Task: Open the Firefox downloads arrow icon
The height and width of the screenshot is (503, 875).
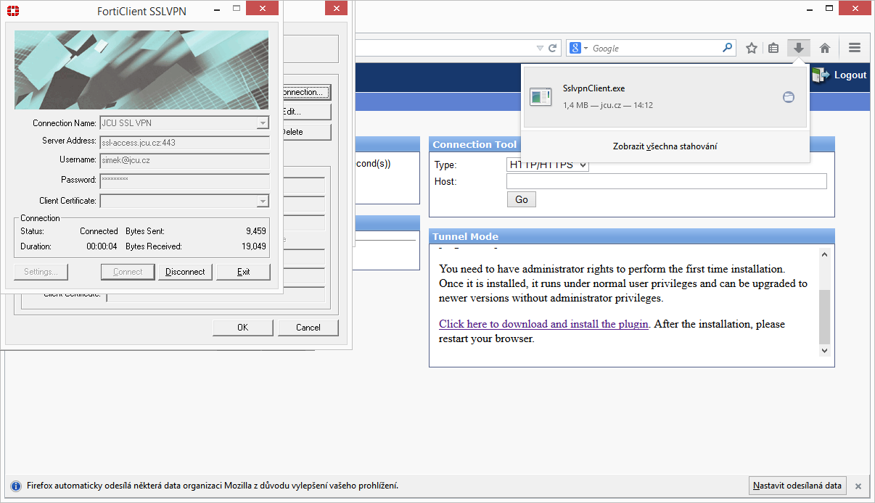Action: pyautogui.click(x=798, y=48)
